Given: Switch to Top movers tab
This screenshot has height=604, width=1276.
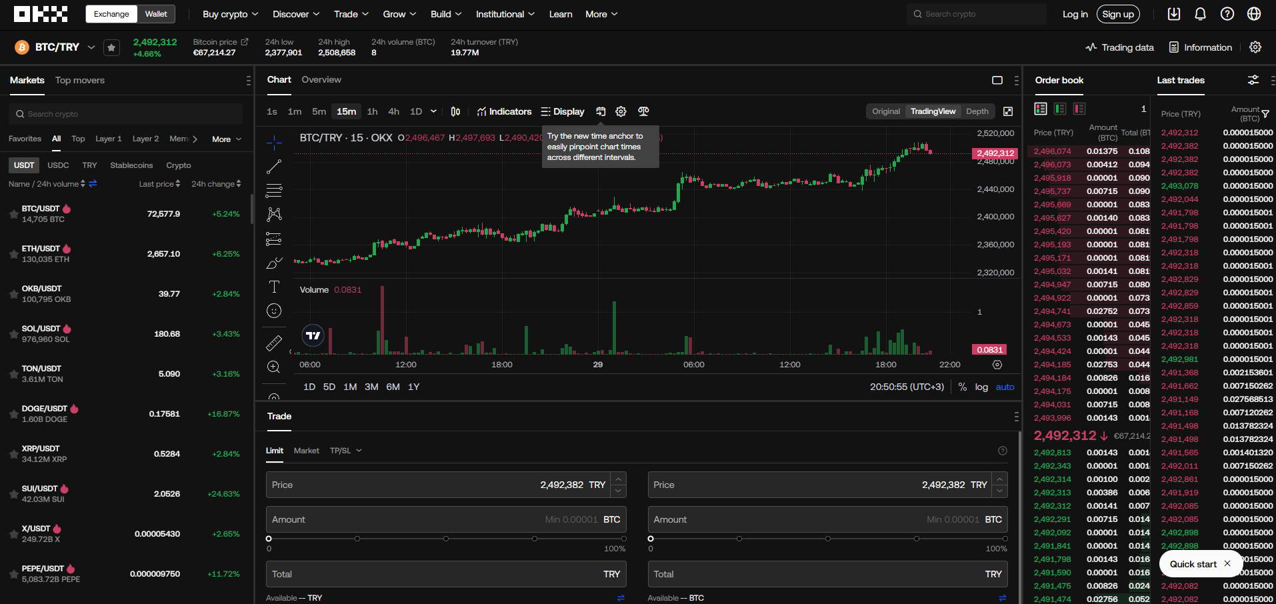Looking at the screenshot, I should pos(80,80).
